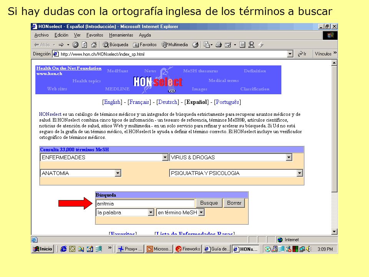Switch language to Deutsch
Viewport: 369px width, 277px height.
(x=168, y=102)
